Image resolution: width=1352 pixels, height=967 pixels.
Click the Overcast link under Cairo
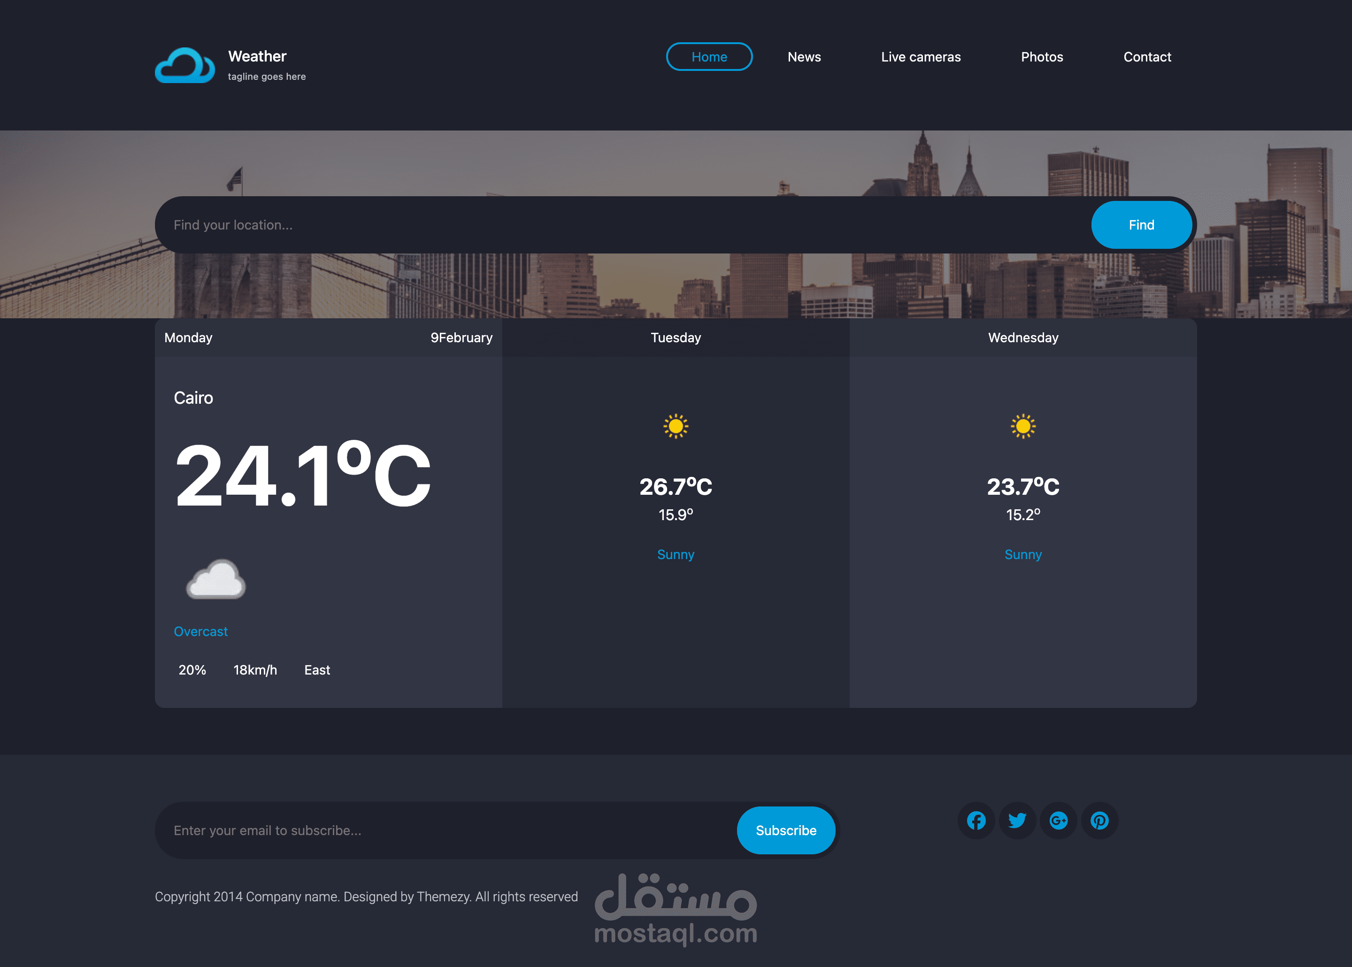point(200,631)
